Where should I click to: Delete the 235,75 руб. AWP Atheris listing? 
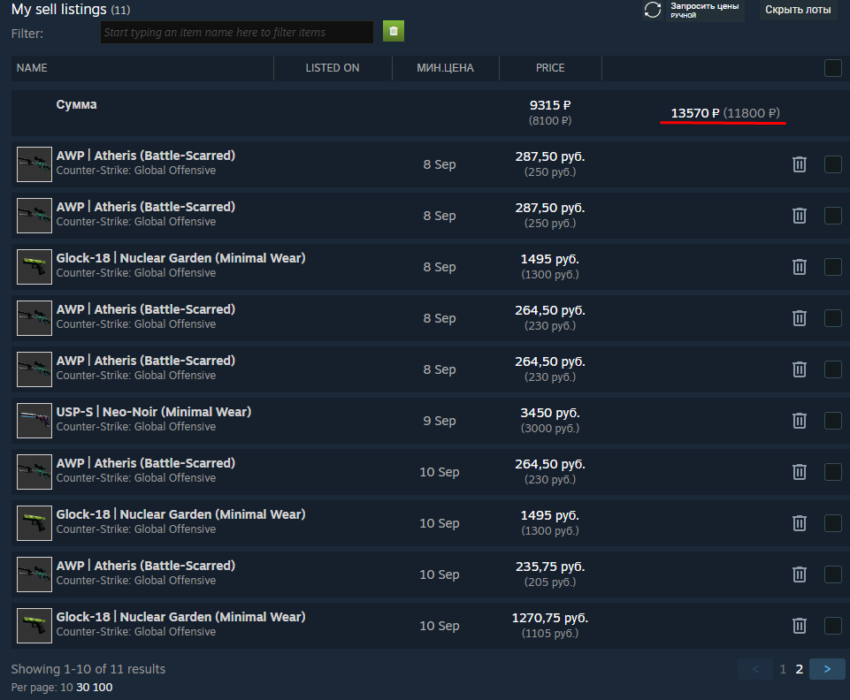click(799, 574)
